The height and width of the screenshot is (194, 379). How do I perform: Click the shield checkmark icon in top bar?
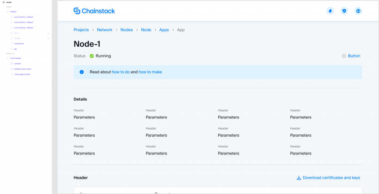point(344,11)
